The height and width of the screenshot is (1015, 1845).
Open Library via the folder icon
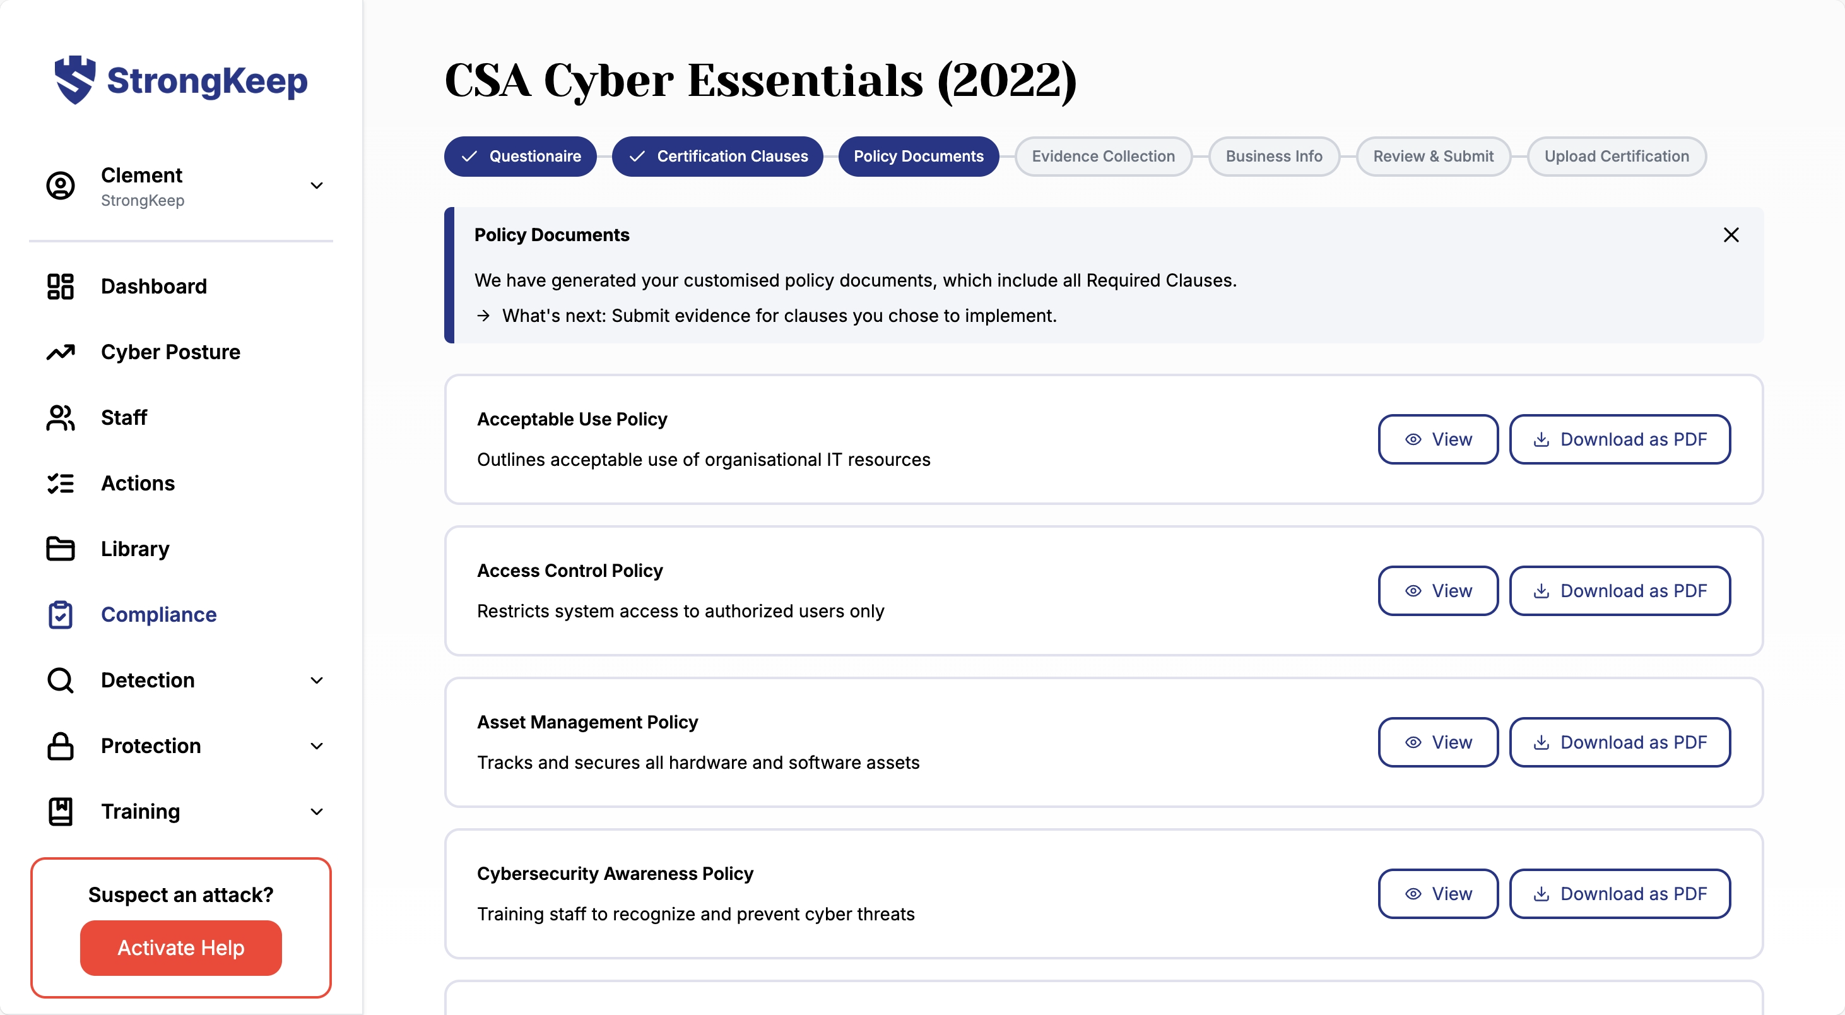60,549
